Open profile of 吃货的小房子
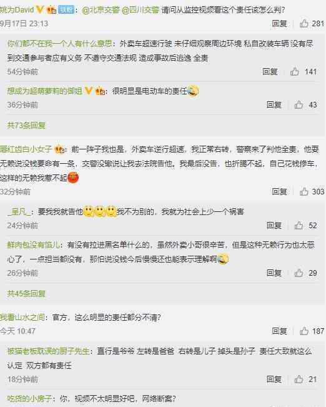The height and width of the screenshot is (407, 326). 29,398
